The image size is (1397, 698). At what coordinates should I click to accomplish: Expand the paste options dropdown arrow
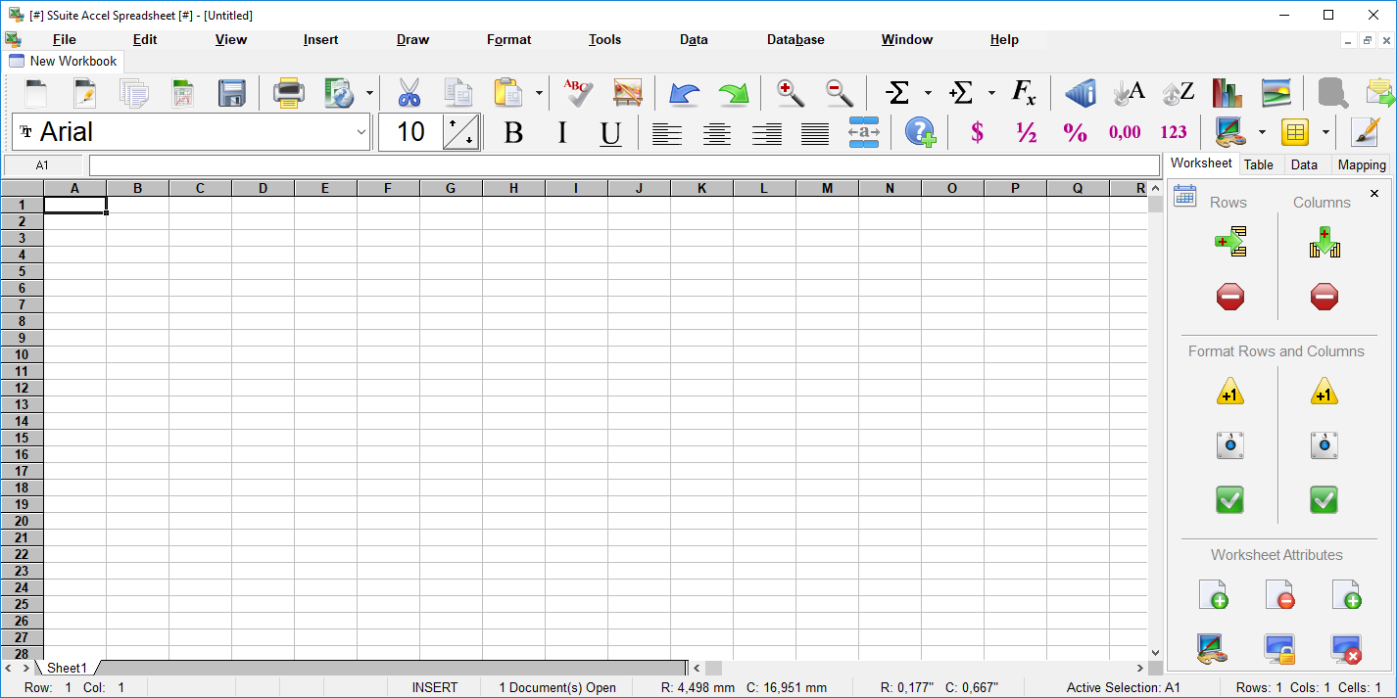coord(539,94)
